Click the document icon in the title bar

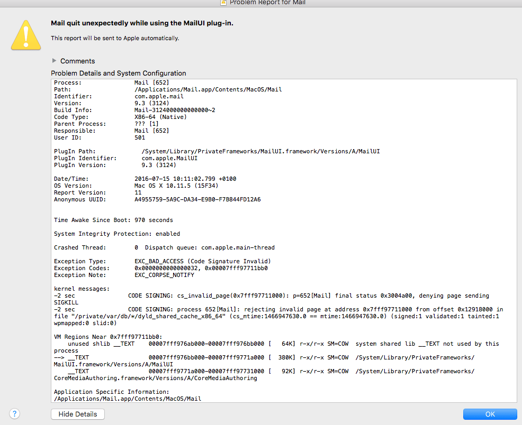[224, 2]
